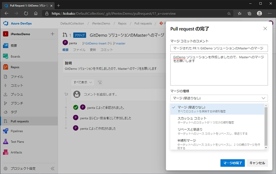Click the アクティブ status badge
The width and height of the screenshot is (276, 174).
(x=80, y=35)
